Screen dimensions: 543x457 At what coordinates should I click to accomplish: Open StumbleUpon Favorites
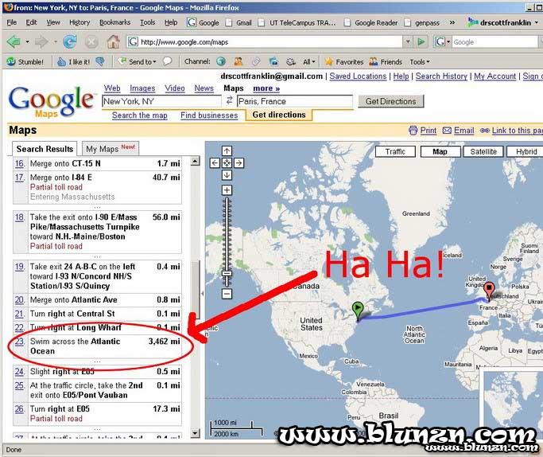click(344, 62)
